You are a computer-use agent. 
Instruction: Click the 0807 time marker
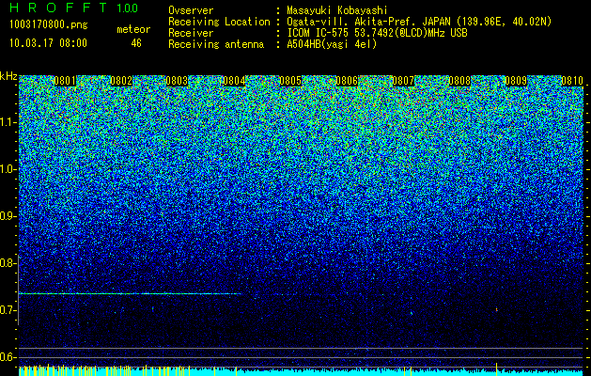[x=403, y=81]
